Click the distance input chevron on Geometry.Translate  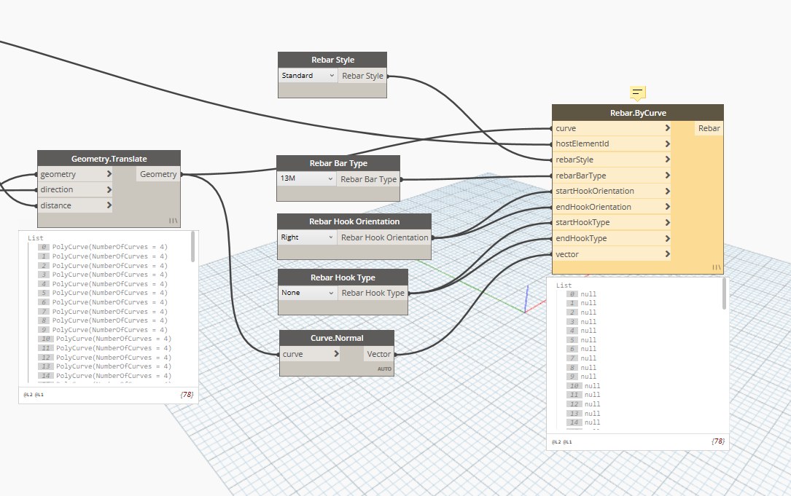pyautogui.click(x=109, y=205)
